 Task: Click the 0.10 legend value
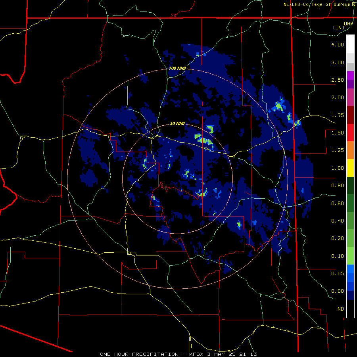338,256
